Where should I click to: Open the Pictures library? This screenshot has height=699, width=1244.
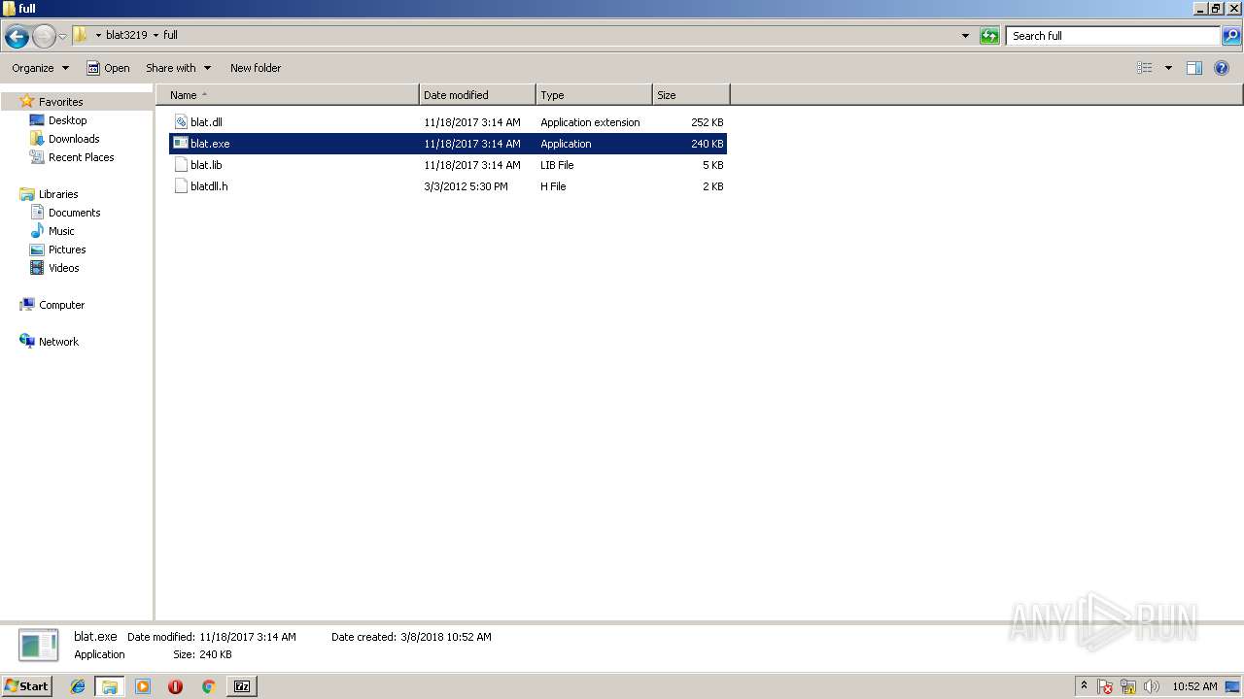pyautogui.click(x=67, y=250)
